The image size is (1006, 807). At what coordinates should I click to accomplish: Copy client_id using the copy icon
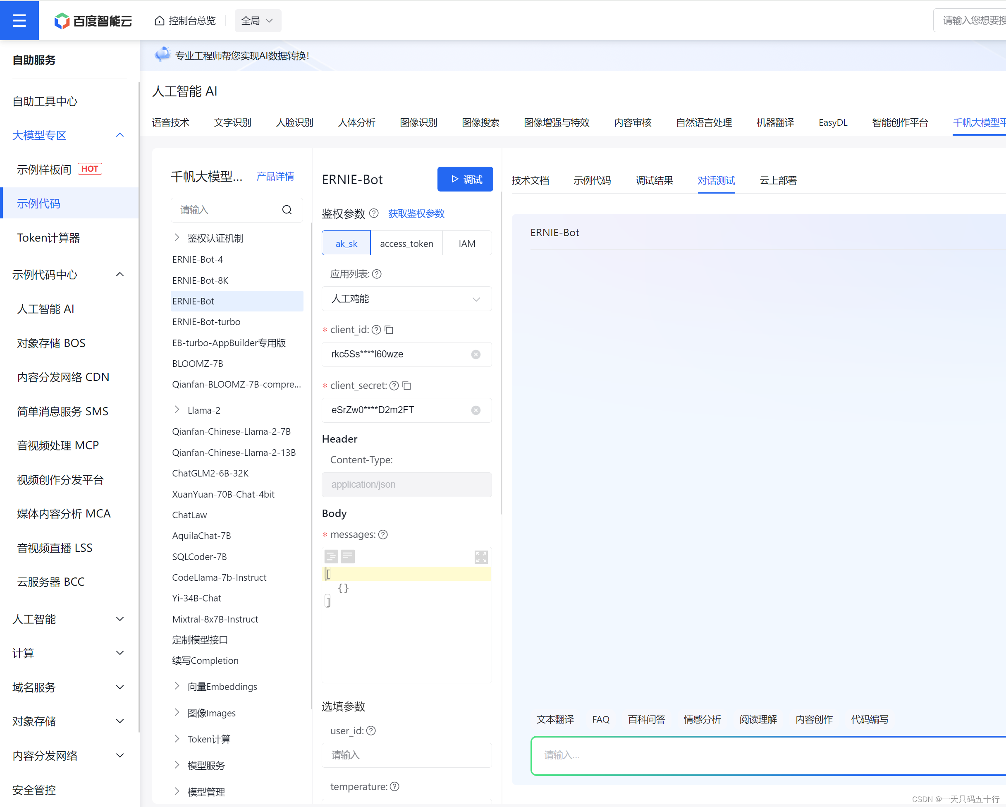pyautogui.click(x=389, y=330)
